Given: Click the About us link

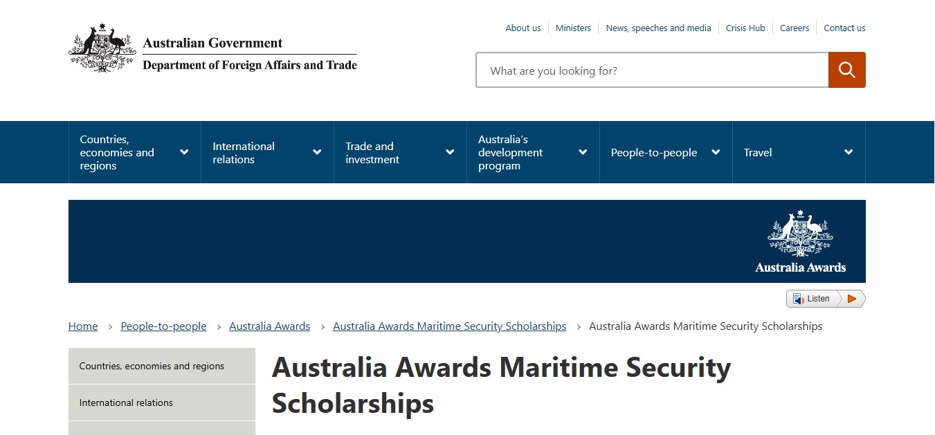Looking at the screenshot, I should pyautogui.click(x=523, y=28).
